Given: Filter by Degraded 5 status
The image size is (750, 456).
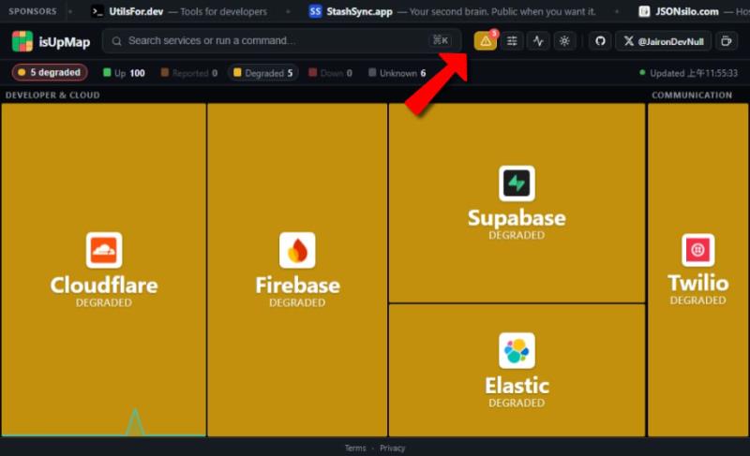Looking at the screenshot, I should tap(263, 73).
